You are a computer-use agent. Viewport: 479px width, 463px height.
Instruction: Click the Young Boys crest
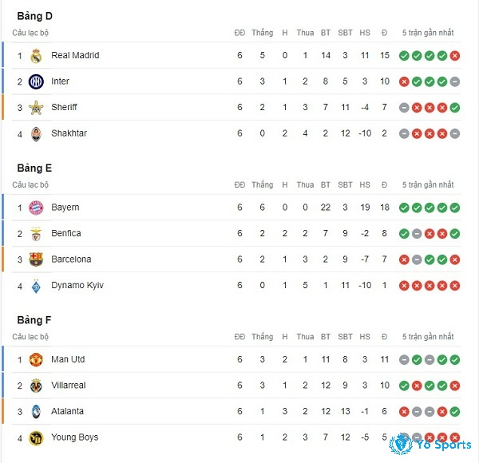pyautogui.click(x=36, y=438)
